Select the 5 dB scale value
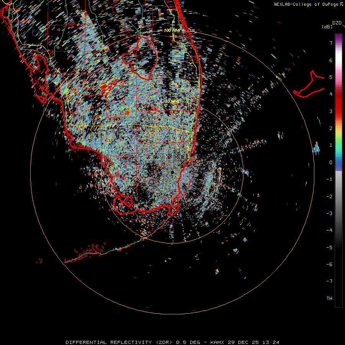 point(331,77)
